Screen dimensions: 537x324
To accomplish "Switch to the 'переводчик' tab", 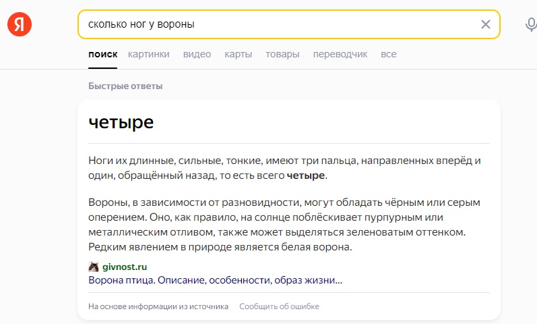I will pos(340,54).
